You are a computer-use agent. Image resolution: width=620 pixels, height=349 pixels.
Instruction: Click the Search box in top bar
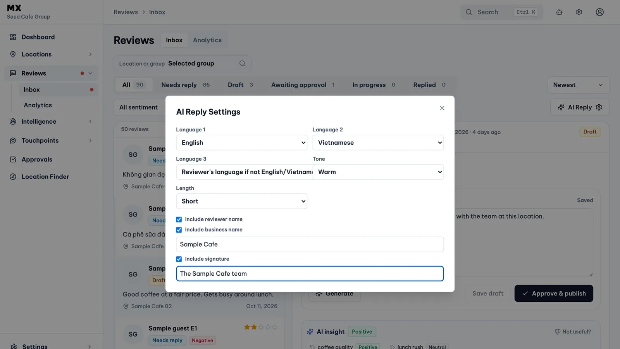click(501, 12)
